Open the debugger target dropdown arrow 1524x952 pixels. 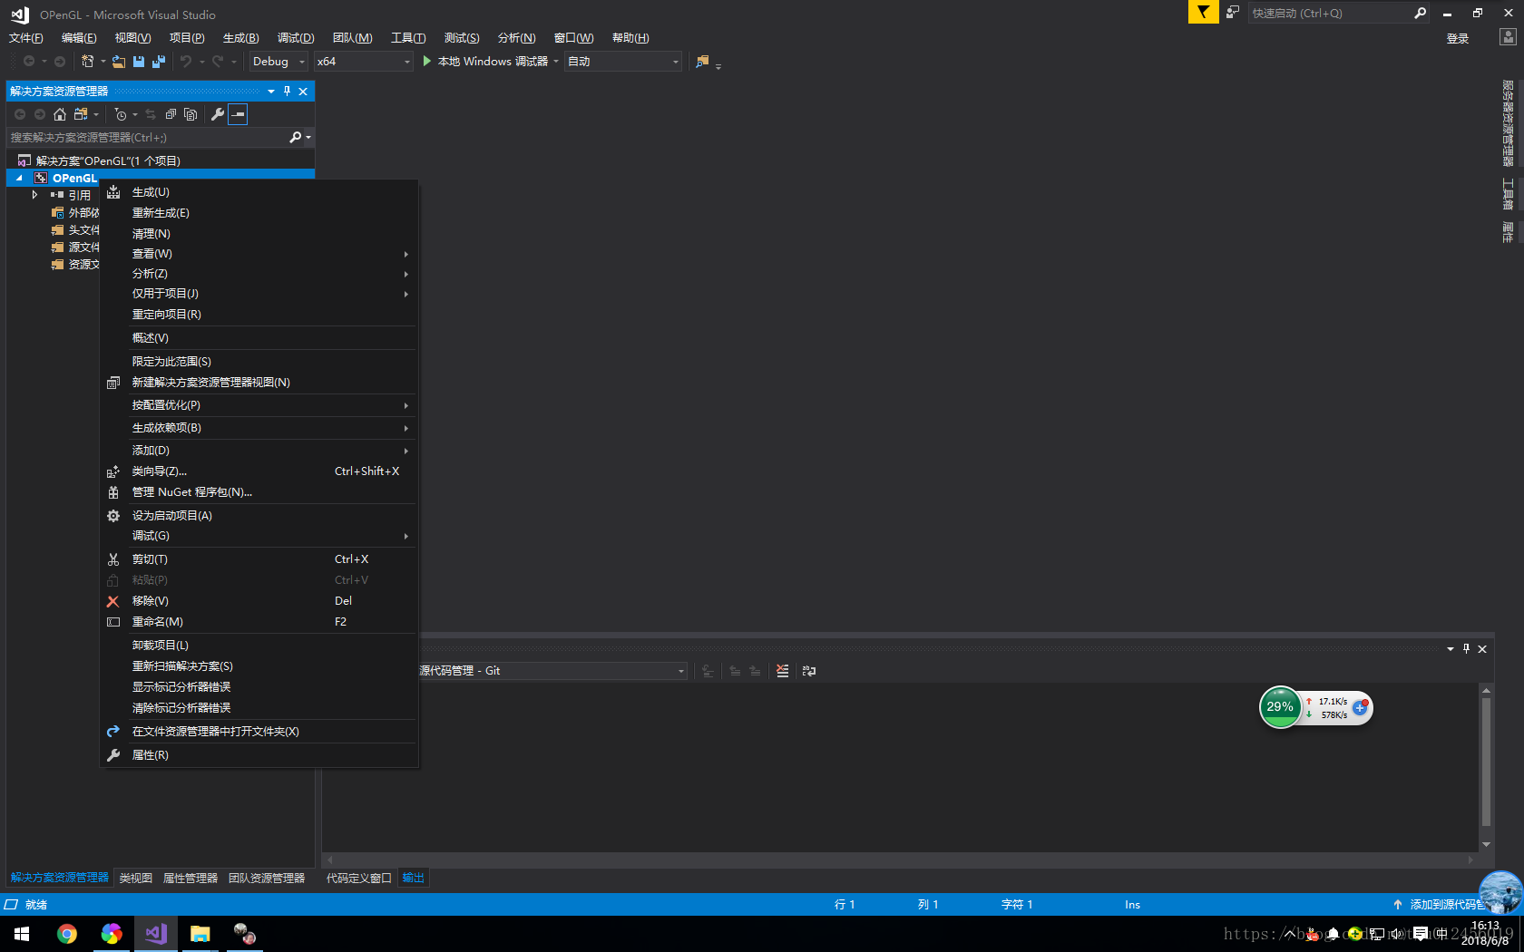556,62
